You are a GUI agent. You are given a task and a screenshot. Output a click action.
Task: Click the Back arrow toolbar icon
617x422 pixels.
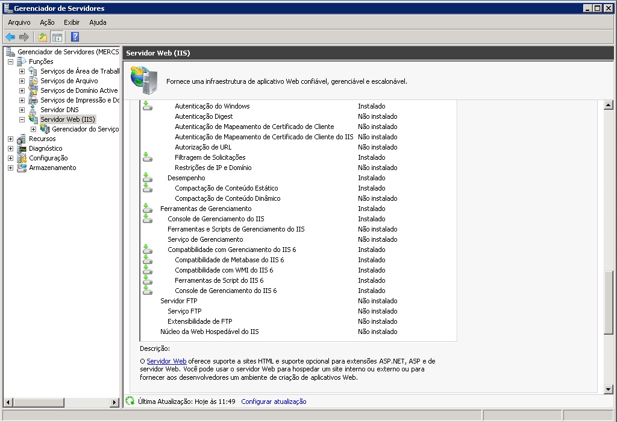click(x=10, y=37)
